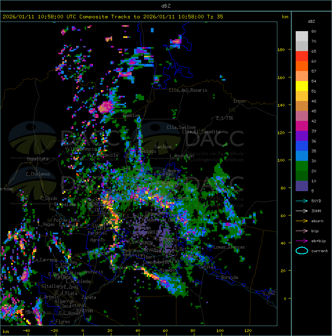Viewport: 332px width, 336px height.
Task: Click the 'L_Dormida' map label
Action: (x=227, y=277)
